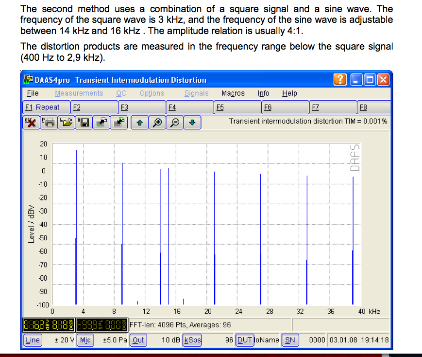Click the F1 Repeat button
This screenshot has width=422, height=357.
point(47,107)
